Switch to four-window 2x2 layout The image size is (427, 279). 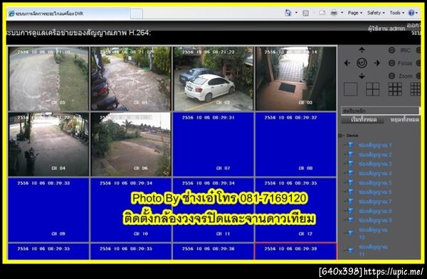pyautogui.click(x=372, y=89)
